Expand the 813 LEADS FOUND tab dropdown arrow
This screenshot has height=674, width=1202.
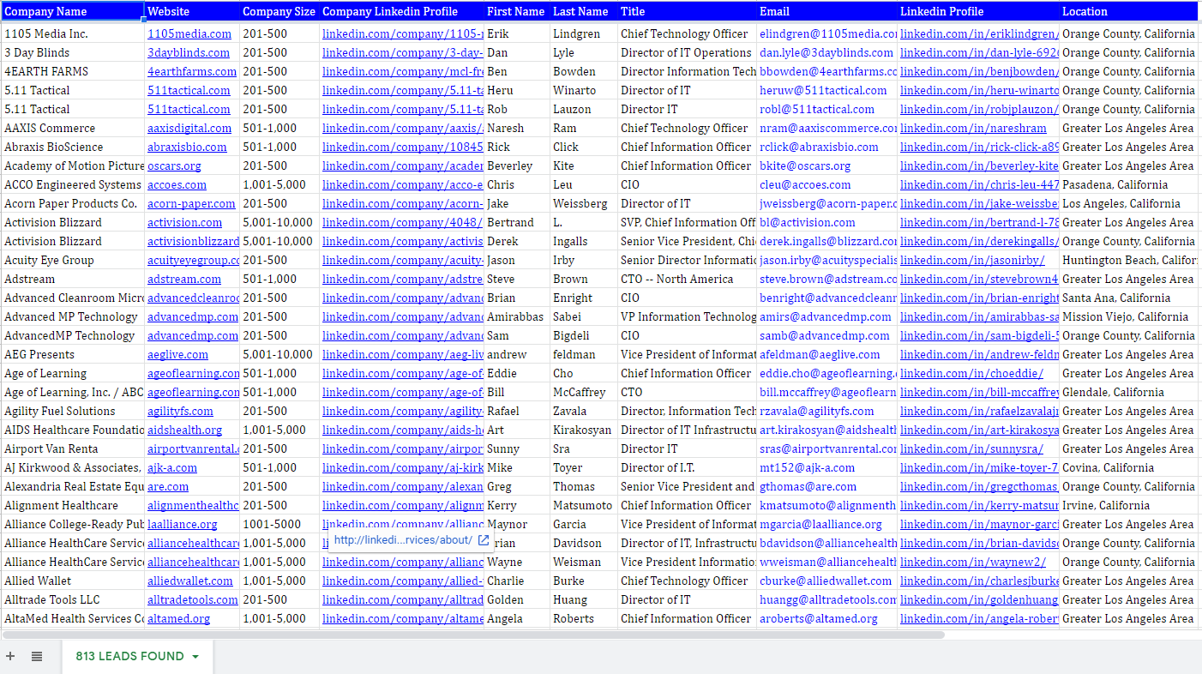(195, 657)
